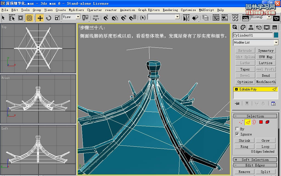This screenshot has height=176, width=281.
Task: Click the Shrink selection button
Action: (245, 141)
